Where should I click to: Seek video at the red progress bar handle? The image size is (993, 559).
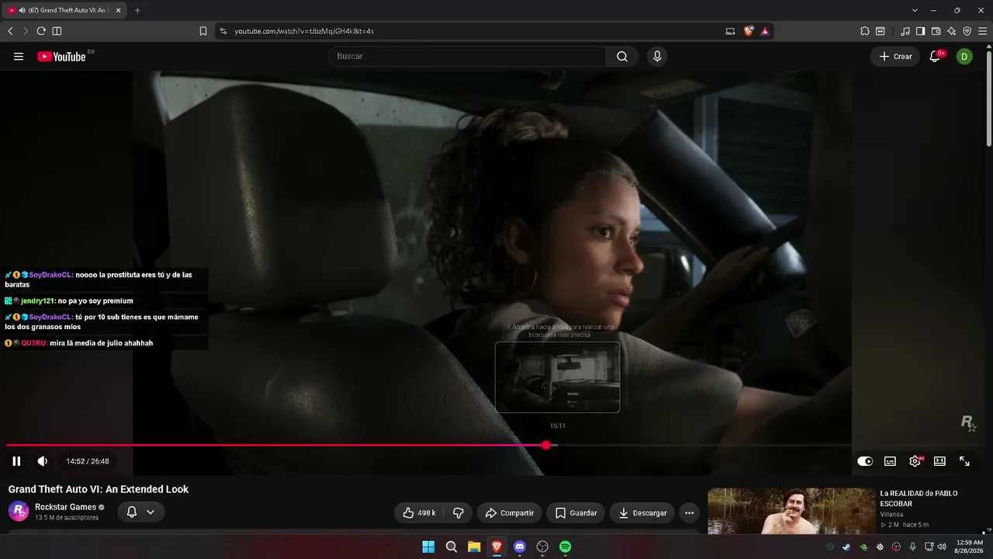pyautogui.click(x=546, y=445)
